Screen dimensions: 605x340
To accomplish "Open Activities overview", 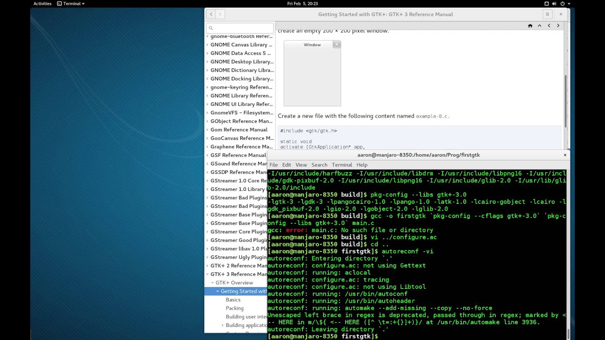I will tap(42, 3).
